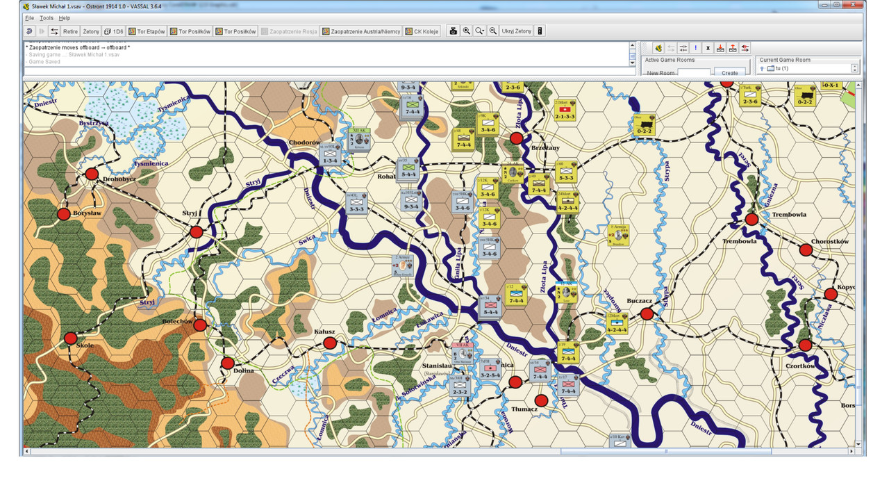Click the Buczacz city red marker
The width and height of the screenshot is (889, 499).
pyautogui.click(x=647, y=314)
